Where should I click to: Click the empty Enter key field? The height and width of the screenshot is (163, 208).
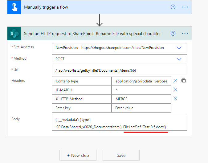click(x=82, y=108)
